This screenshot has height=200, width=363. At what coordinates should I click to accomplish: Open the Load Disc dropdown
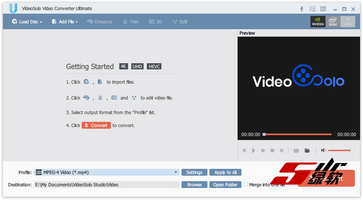coord(27,22)
